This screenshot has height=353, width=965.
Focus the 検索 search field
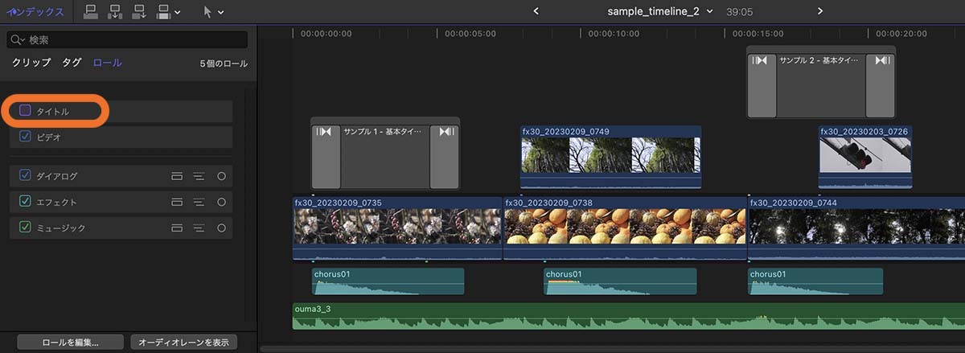click(x=127, y=39)
